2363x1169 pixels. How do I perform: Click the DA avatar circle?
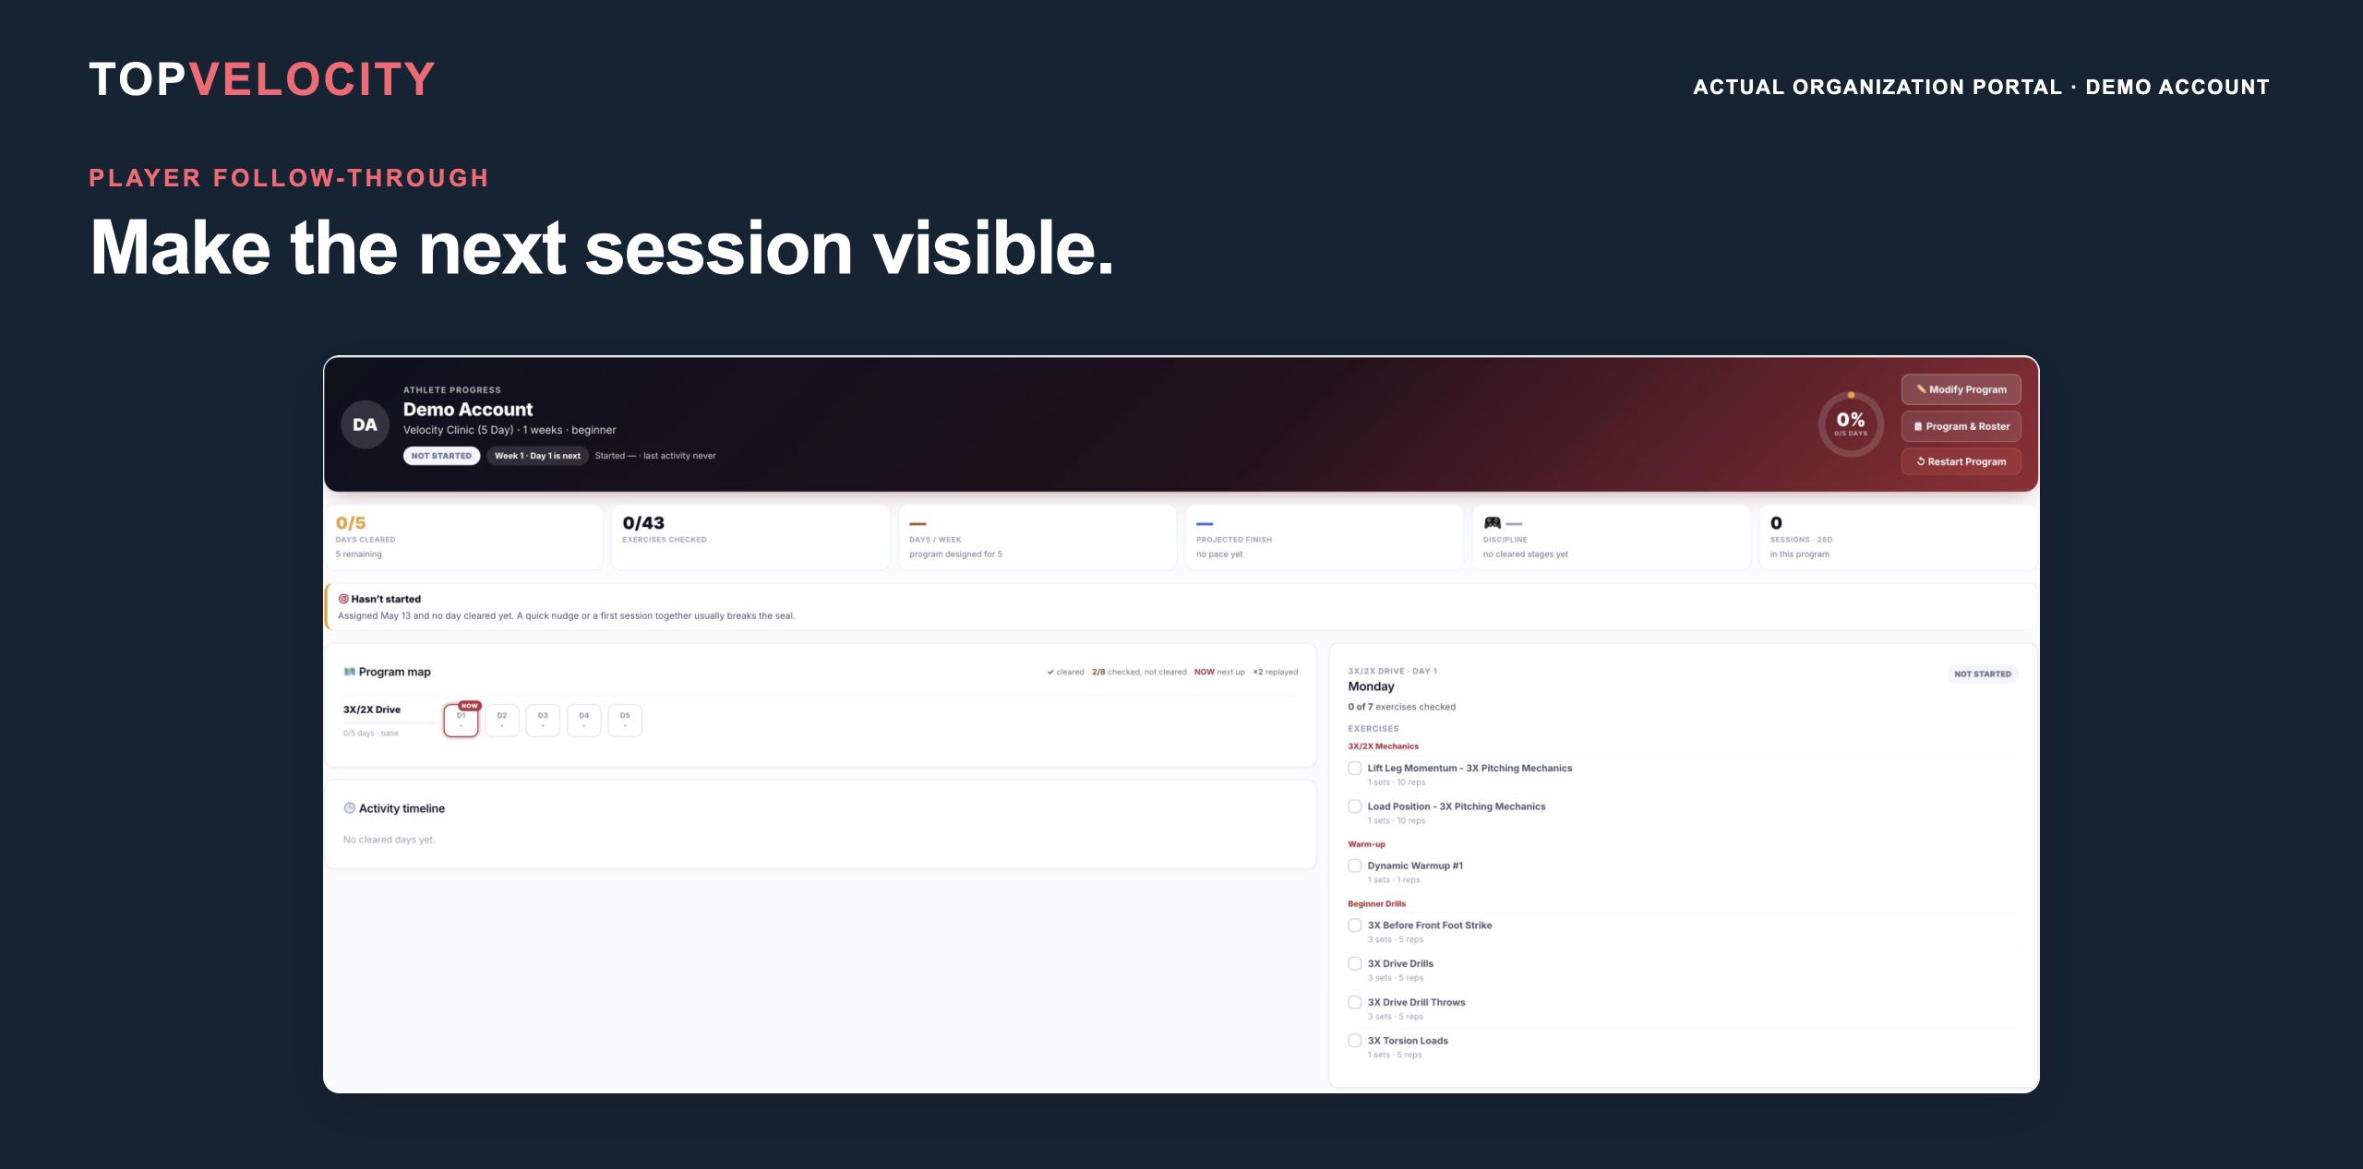(x=365, y=424)
